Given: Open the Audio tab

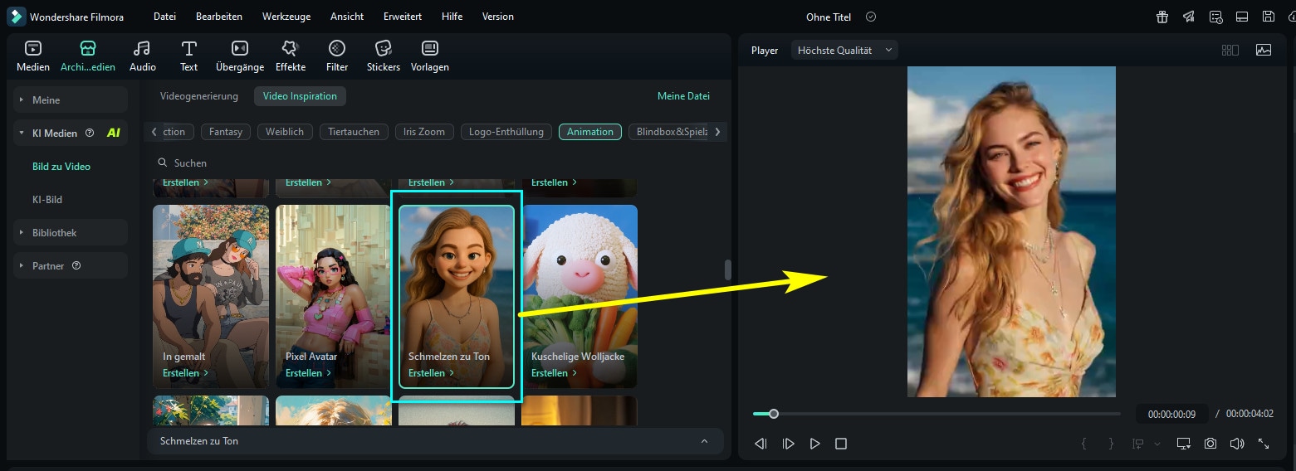Looking at the screenshot, I should [143, 56].
